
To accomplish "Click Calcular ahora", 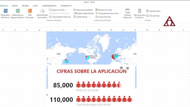I will (153, 11).
